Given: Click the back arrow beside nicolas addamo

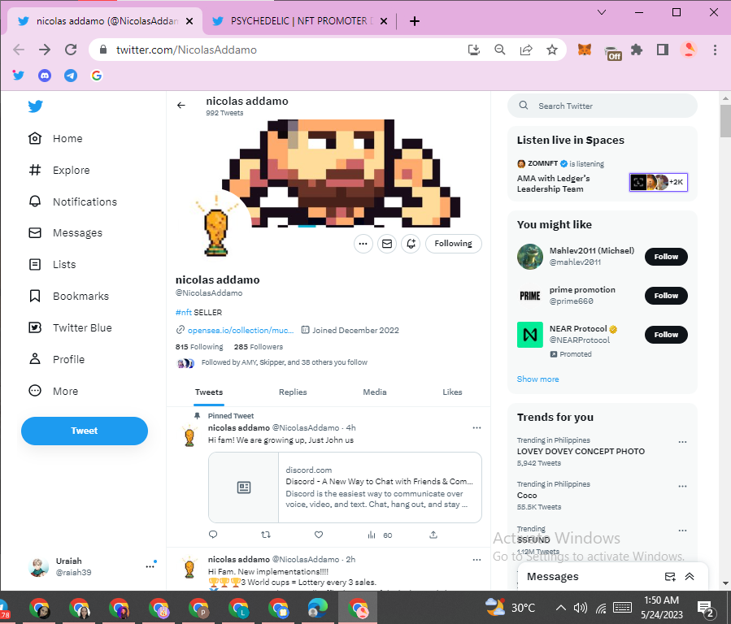Looking at the screenshot, I should (181, 106).
